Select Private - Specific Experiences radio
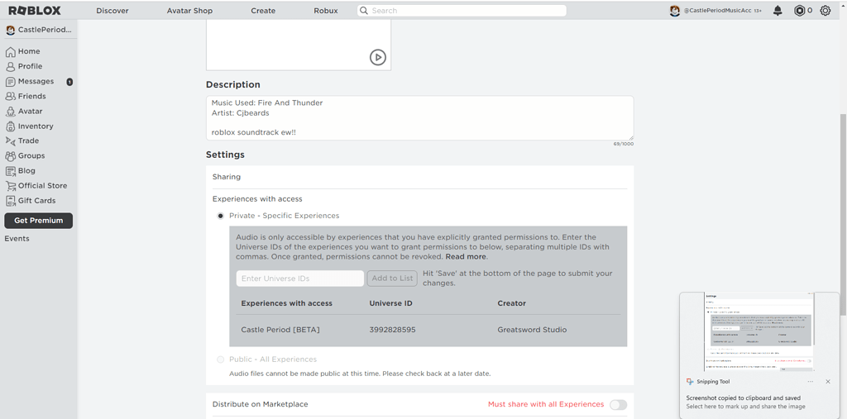847x419 pixels. coord(220,216)
